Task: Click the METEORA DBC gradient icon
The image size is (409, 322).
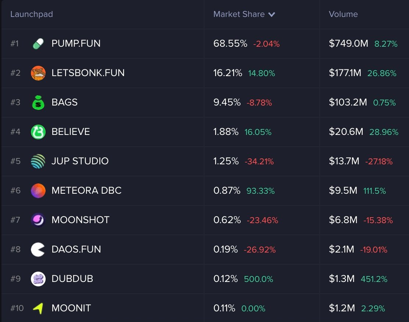Action: pyautogui.click(x=38, y=191)
